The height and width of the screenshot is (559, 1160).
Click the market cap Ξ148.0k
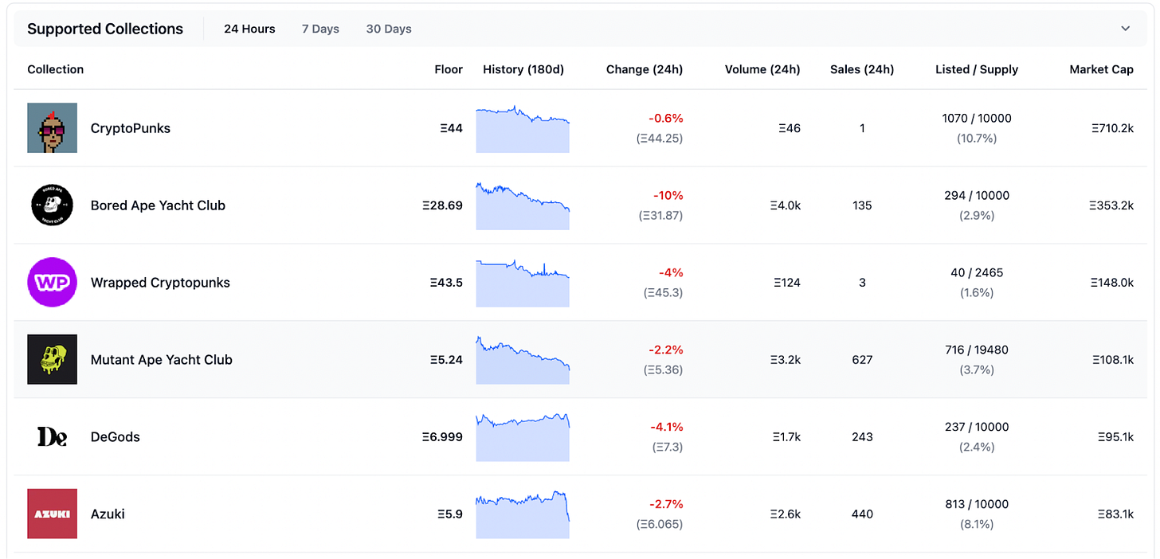[1111, 283]
